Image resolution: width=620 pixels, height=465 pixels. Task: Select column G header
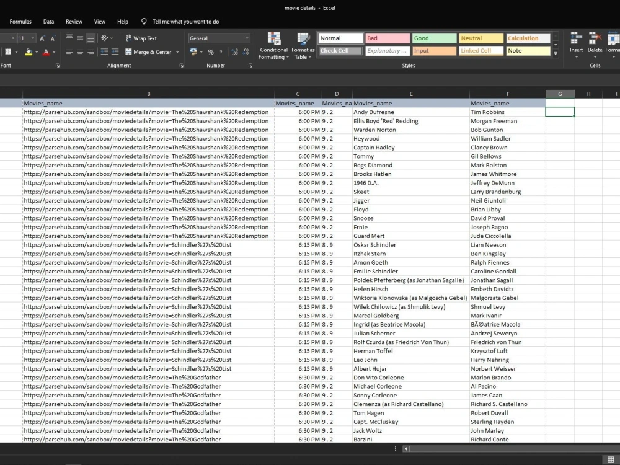560,94
